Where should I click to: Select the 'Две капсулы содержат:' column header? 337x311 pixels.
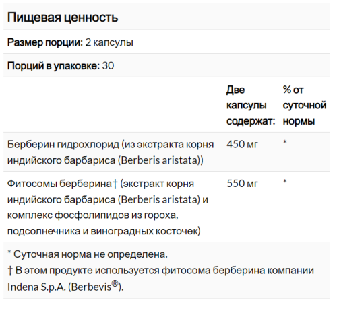click(x=251, y=105)
